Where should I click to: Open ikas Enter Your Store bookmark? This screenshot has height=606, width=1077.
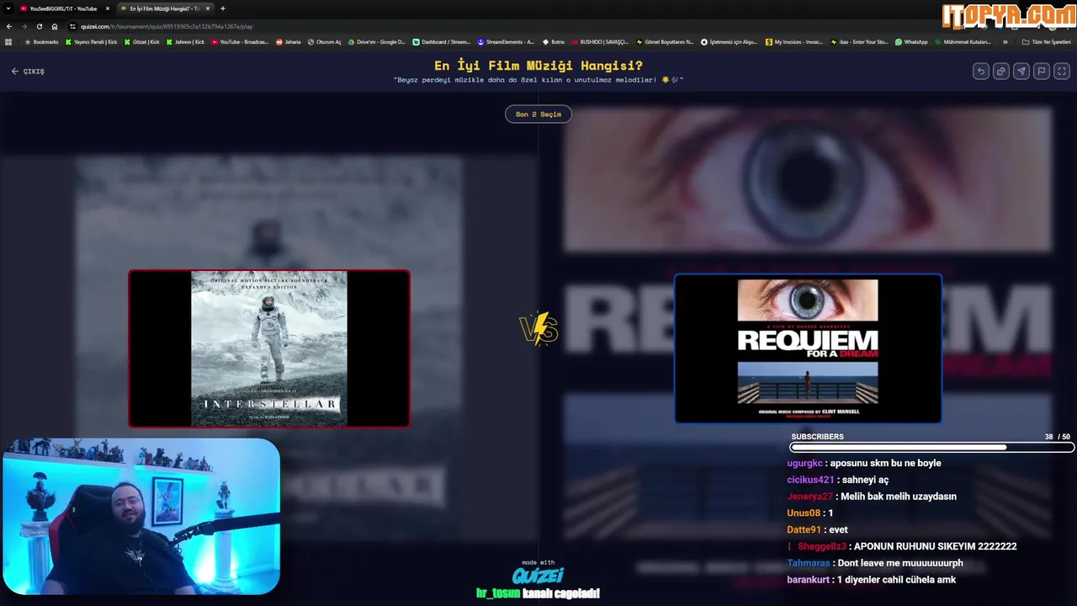[859, 41]
